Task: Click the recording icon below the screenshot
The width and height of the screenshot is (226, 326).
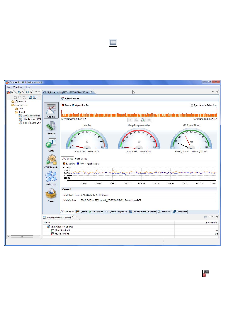Action: (206, 273)
